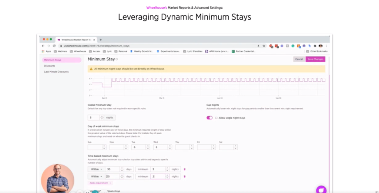Click the Thu minimum stay stepper

[x=191, y=147]
